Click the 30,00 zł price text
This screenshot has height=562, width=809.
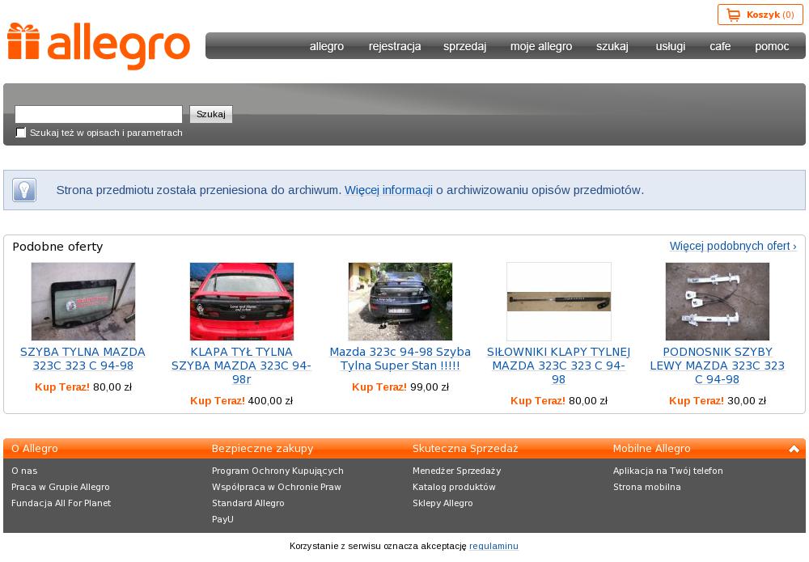(747, 401)
